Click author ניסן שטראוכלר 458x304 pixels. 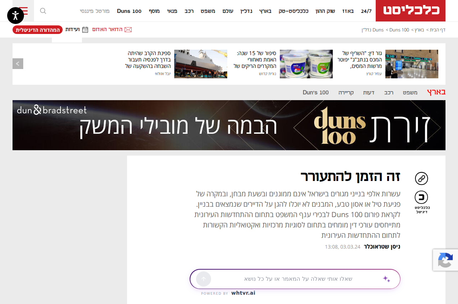[x=382, y=246]
